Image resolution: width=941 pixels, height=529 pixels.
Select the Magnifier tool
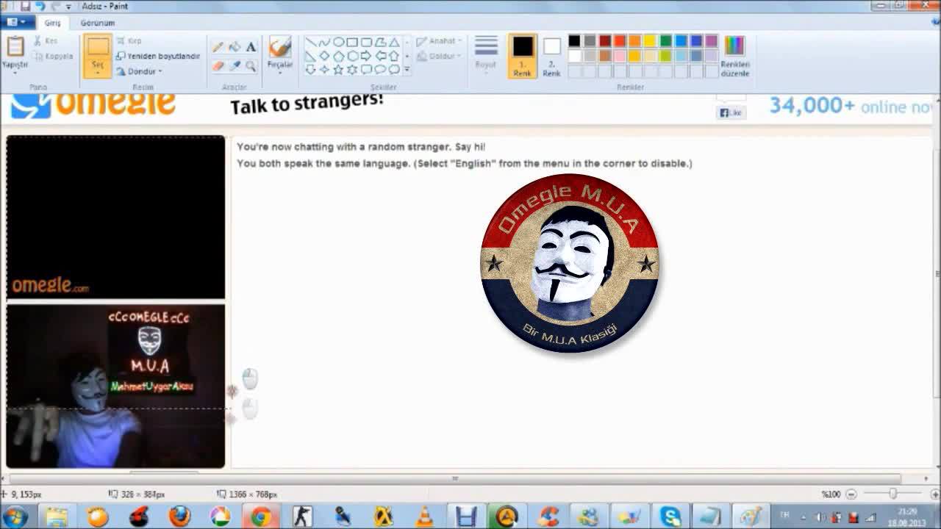click(251, 66)
